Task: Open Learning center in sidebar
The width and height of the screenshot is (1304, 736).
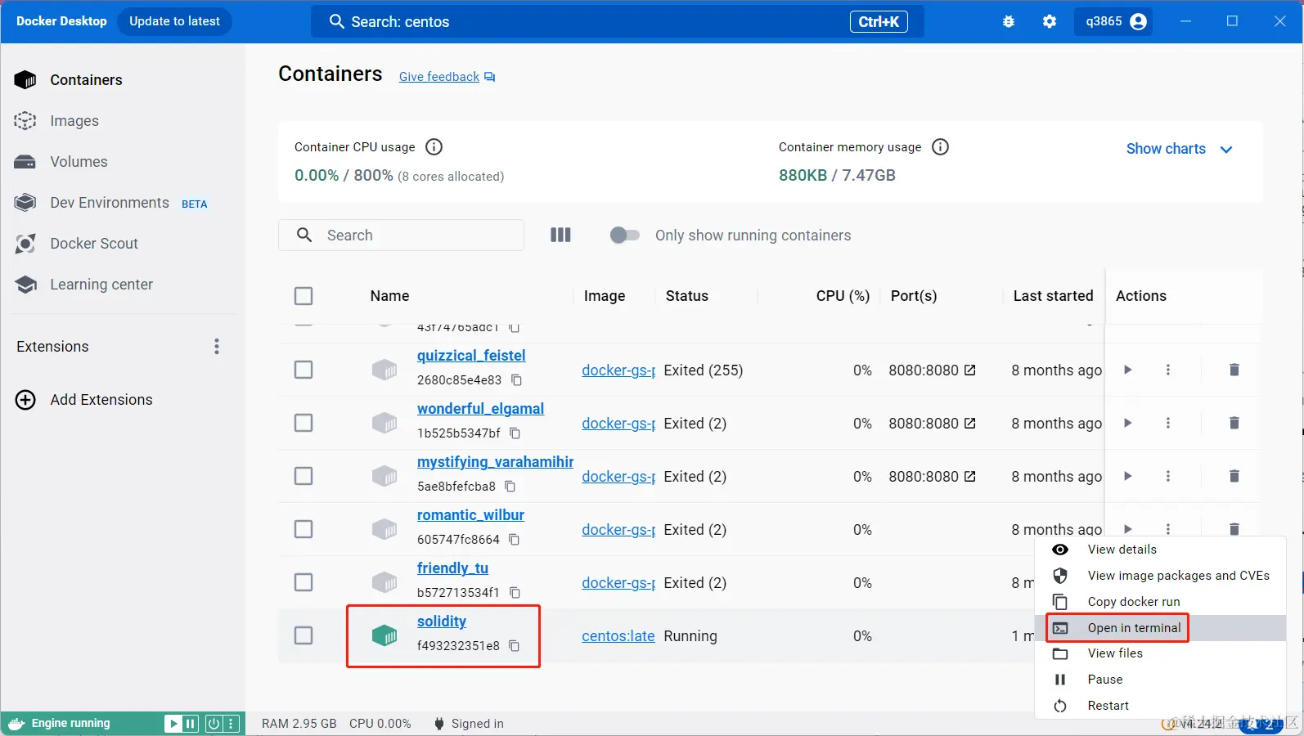Action: click(123, 285)
